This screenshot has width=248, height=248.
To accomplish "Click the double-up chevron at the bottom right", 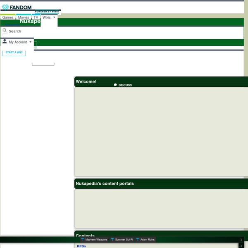I will [x=241, y=246].
